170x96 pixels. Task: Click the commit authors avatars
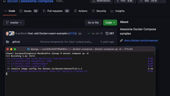coord(10,33)
